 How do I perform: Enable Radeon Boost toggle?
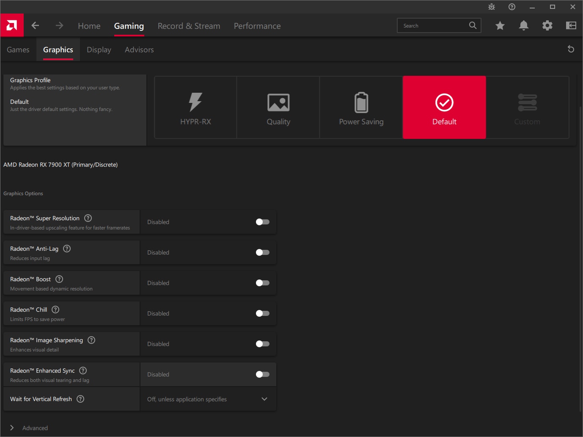262,283
